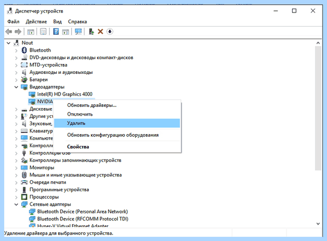The width and height of the screenshot is (327, 241).
Task: Click the Nout computer root icon
Action: click(16, 43)
